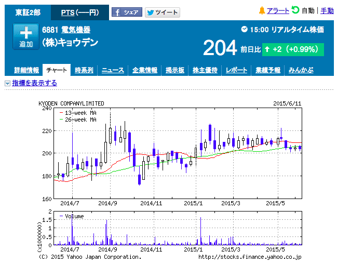The height and width of the screenshot is (264, 337).
Task: Click the clock icon beside 15:00
Action: point(245,29)
